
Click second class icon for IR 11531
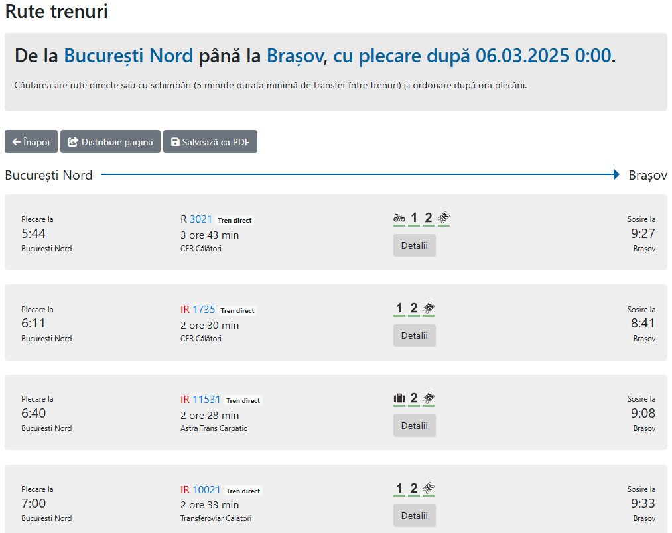coord(413,398)
